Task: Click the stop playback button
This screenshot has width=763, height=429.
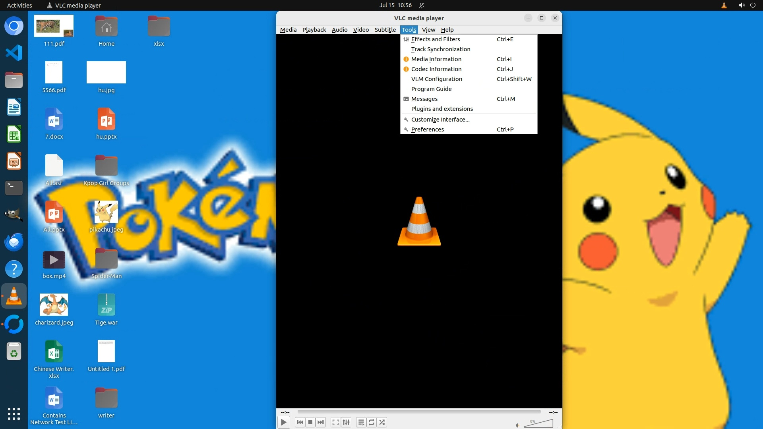Action: pos(310,422)
